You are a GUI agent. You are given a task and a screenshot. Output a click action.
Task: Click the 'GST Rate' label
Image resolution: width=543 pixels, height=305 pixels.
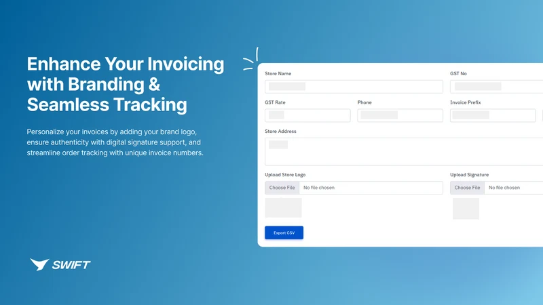(275, 102)
